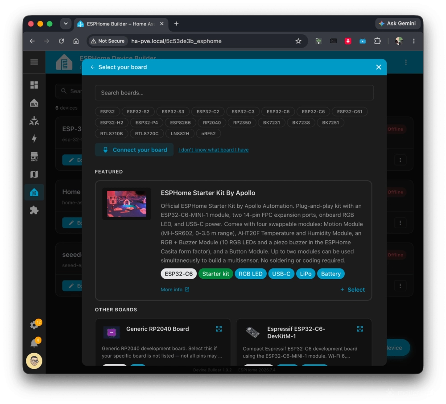The width and height of the screenshot is (446, 404).
Task: Open red download extension icon
Action: coord(347,41)
